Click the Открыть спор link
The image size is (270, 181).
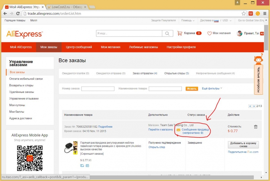(x=157, y=147)
